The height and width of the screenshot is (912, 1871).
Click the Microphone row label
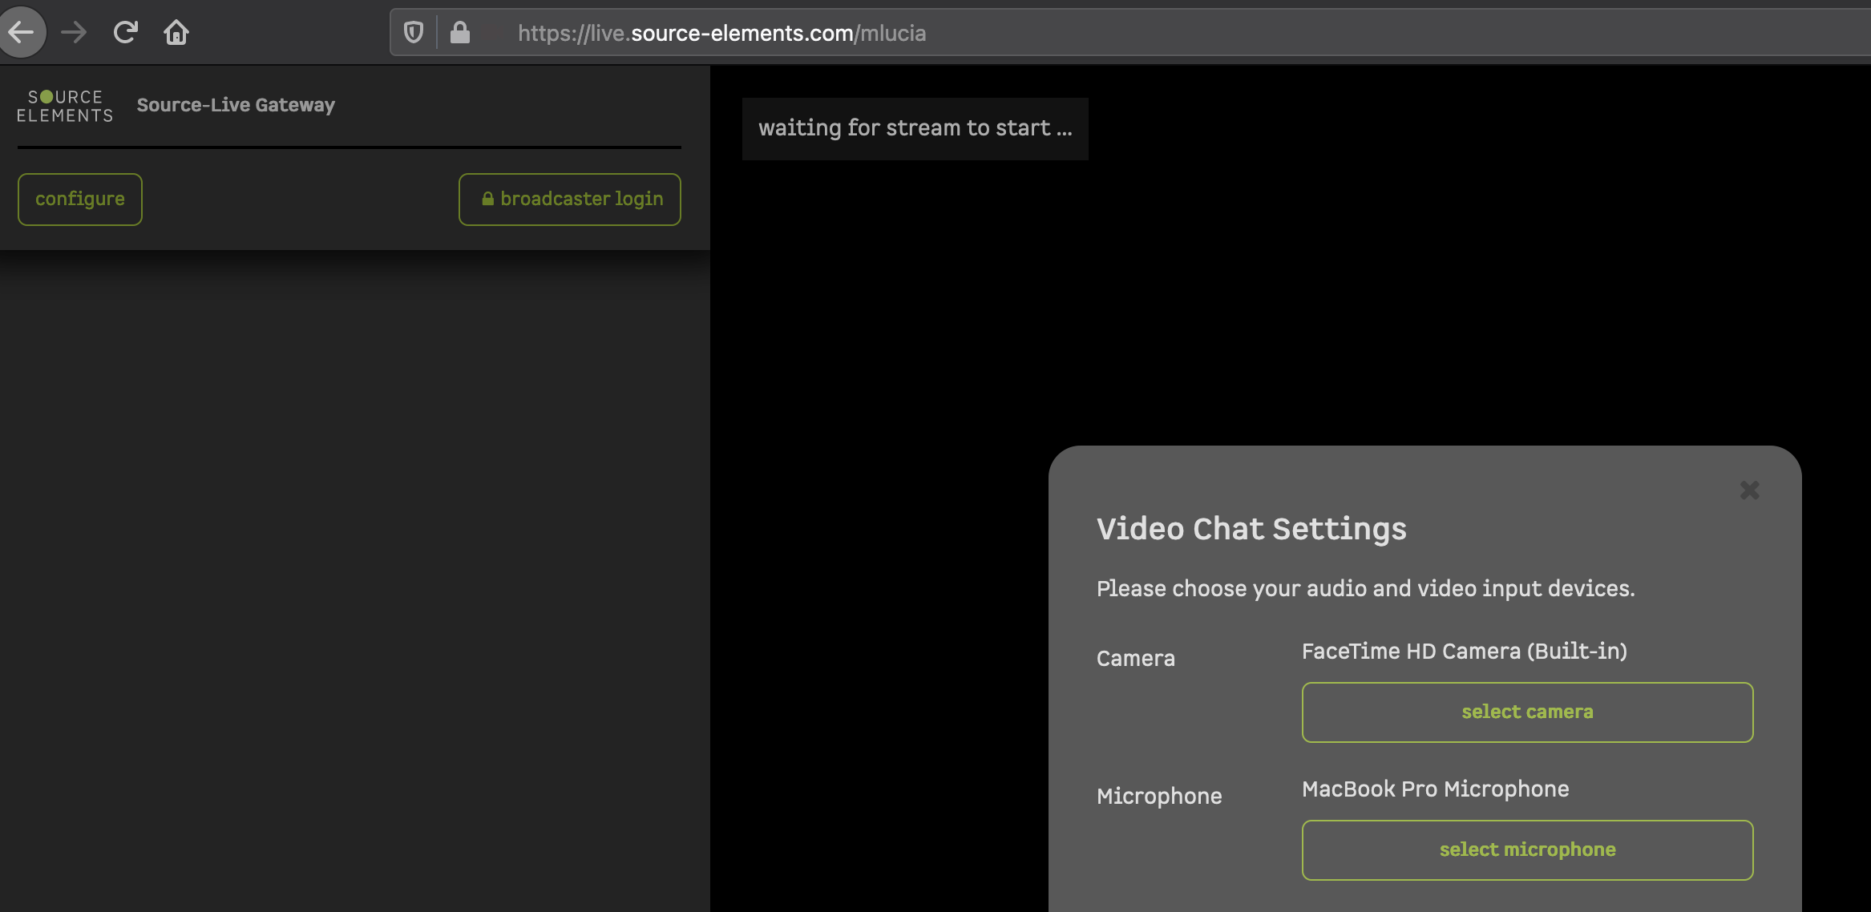pos(1158,796)
